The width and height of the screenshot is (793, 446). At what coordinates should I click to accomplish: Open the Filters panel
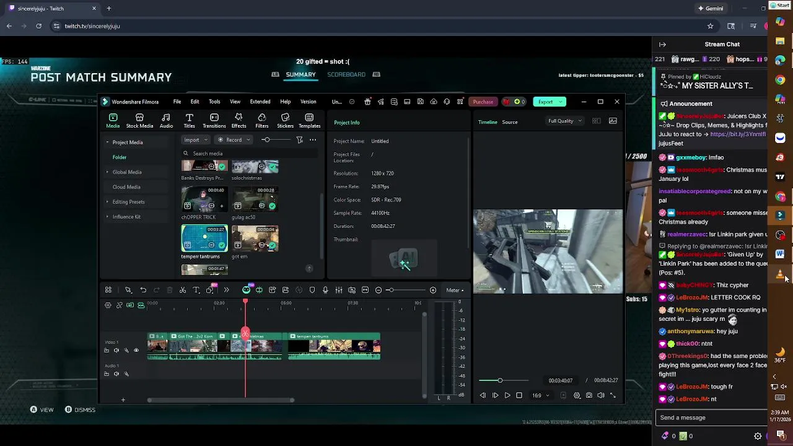[x=262, y=121]
